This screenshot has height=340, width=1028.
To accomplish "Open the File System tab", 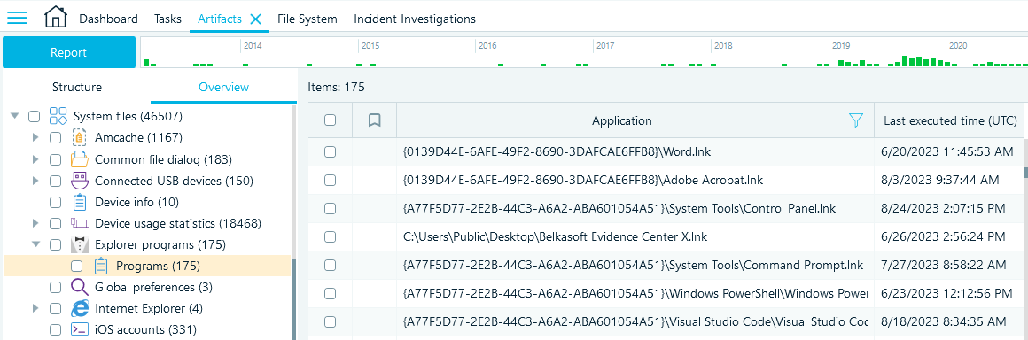I will click(308, 19).
